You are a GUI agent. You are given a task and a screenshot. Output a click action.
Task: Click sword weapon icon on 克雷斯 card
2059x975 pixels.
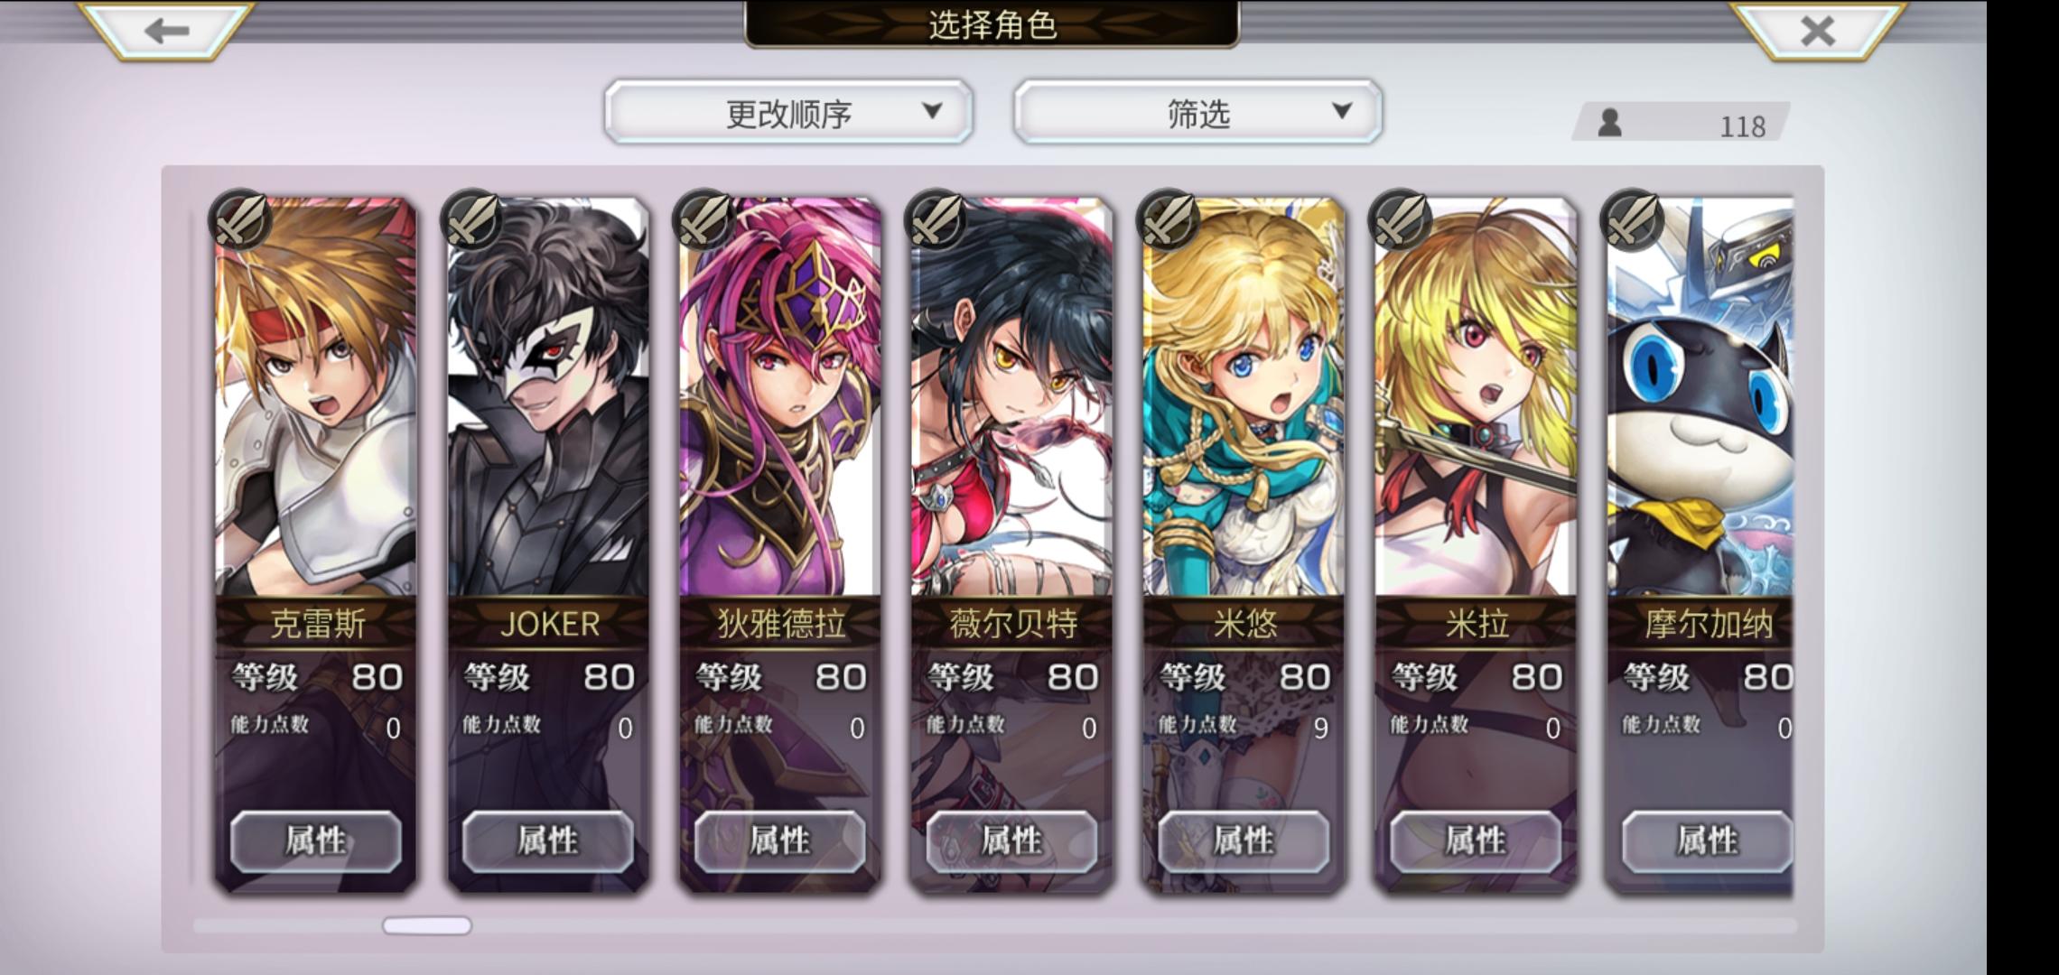[x=239, y=219]
